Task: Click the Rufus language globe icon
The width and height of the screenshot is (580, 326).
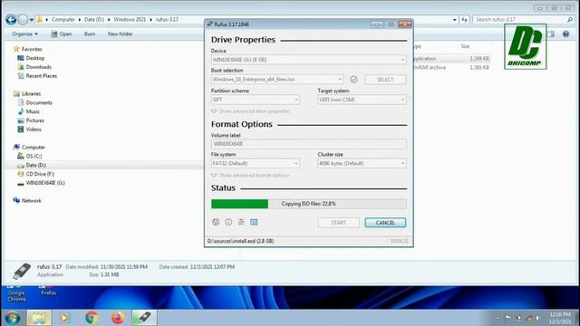Action: pyautogui.click(x=216, y=222)
